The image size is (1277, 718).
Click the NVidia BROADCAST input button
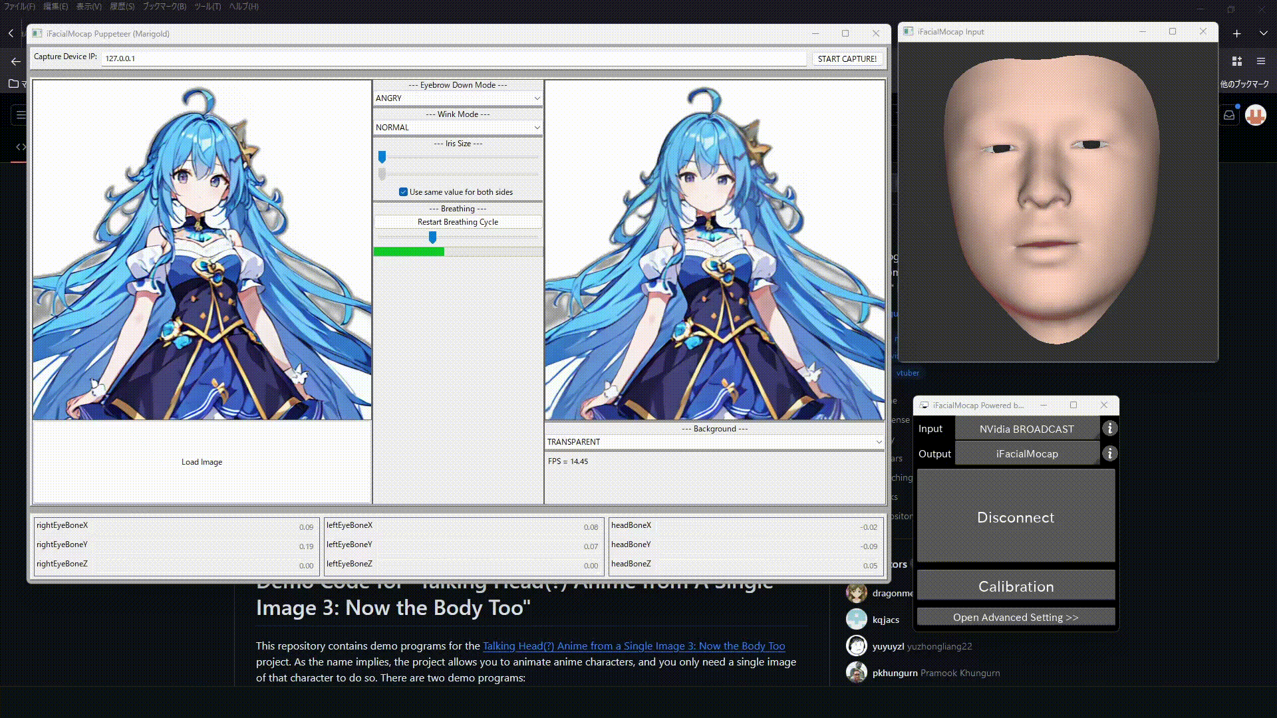[x=1026, y=429]
